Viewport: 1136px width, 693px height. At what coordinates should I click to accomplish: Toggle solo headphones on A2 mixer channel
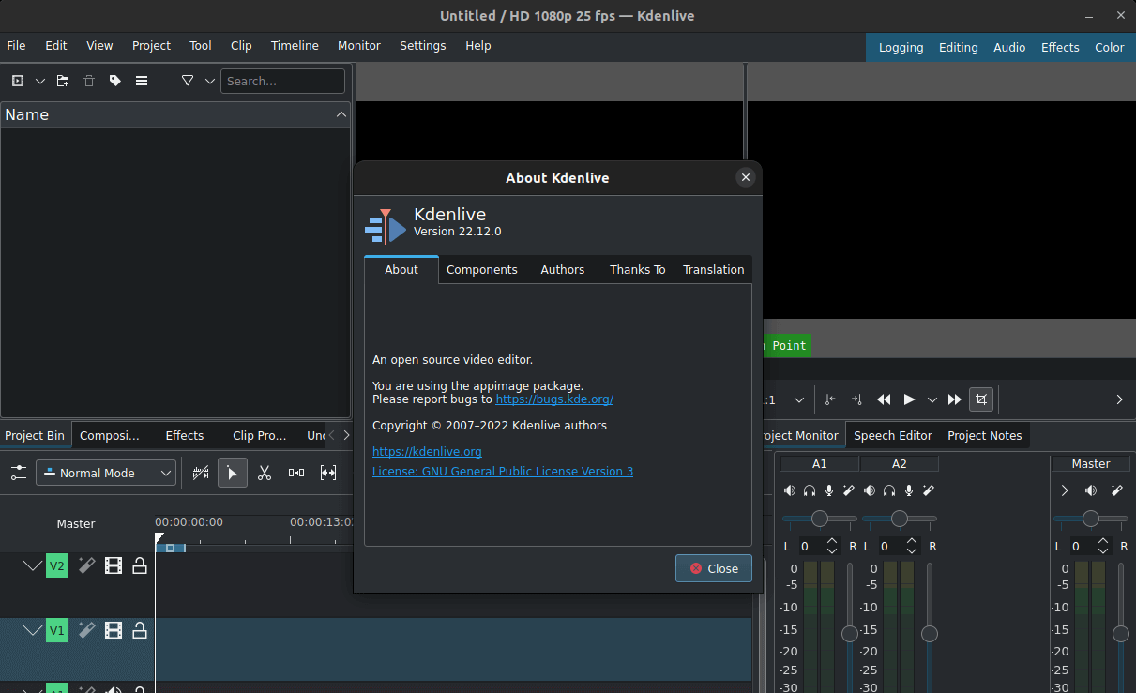tap(888, 490)
